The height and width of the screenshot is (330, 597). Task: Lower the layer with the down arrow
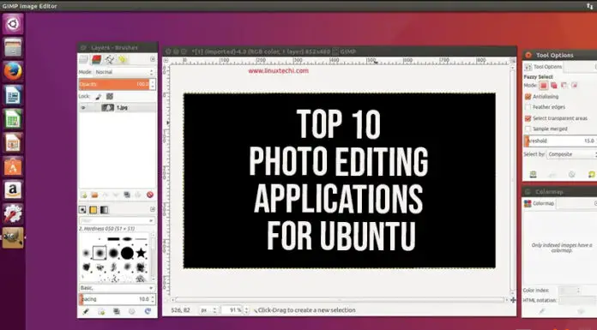click(x=116, y=195)
